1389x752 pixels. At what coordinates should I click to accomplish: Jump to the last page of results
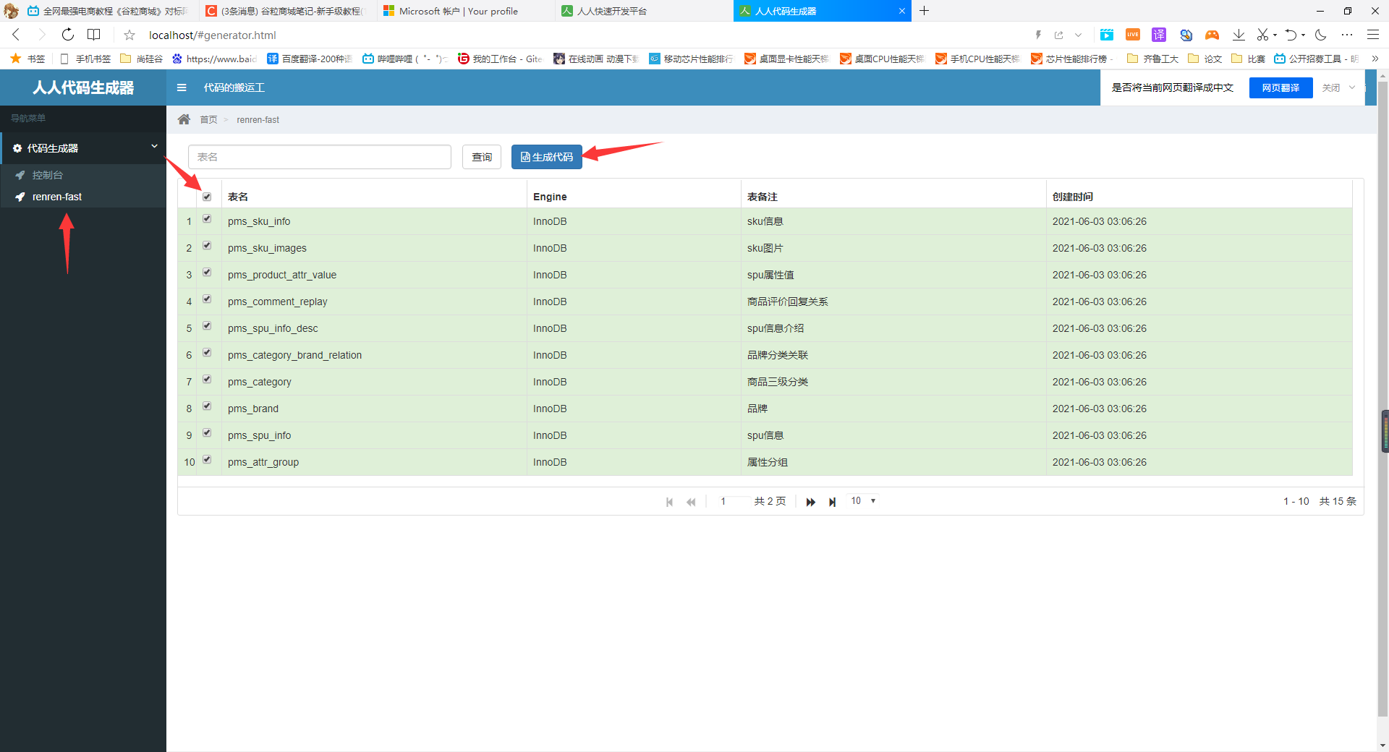tap(832, 502)
